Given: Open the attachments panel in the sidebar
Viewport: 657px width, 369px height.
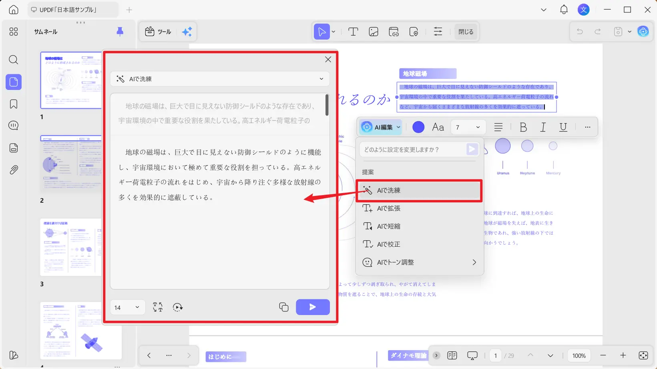Looking at the screenshot, I should [x=13, y=170].
